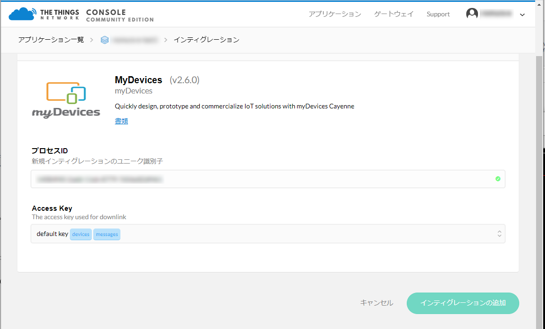Click the myDevices logo image
Image resolution: width=545 pixels, height=329 pixels.
click(66, 100)
